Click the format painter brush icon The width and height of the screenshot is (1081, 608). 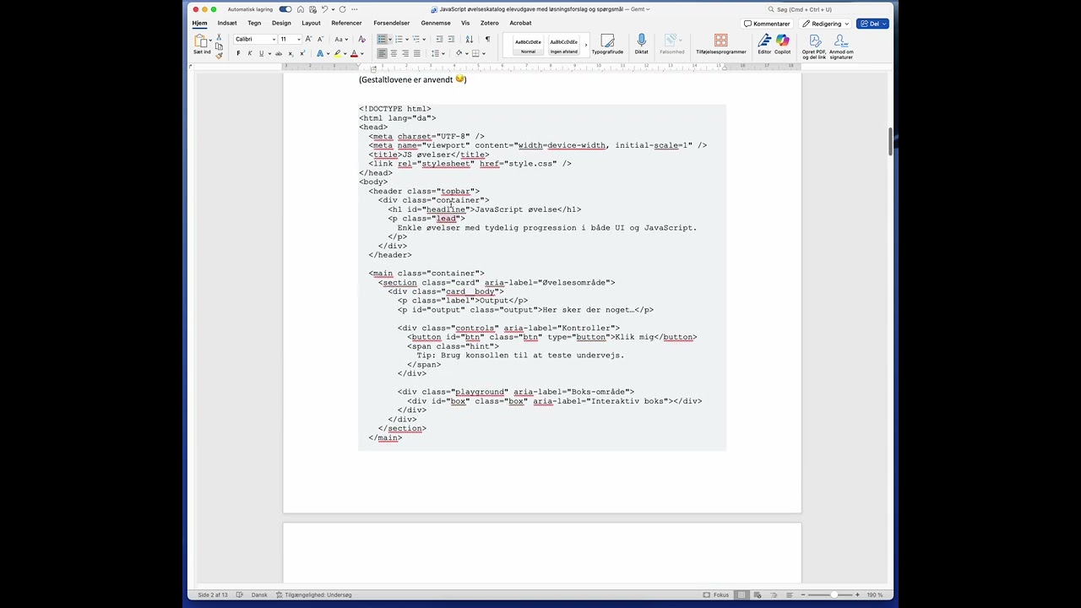point(219,56)
